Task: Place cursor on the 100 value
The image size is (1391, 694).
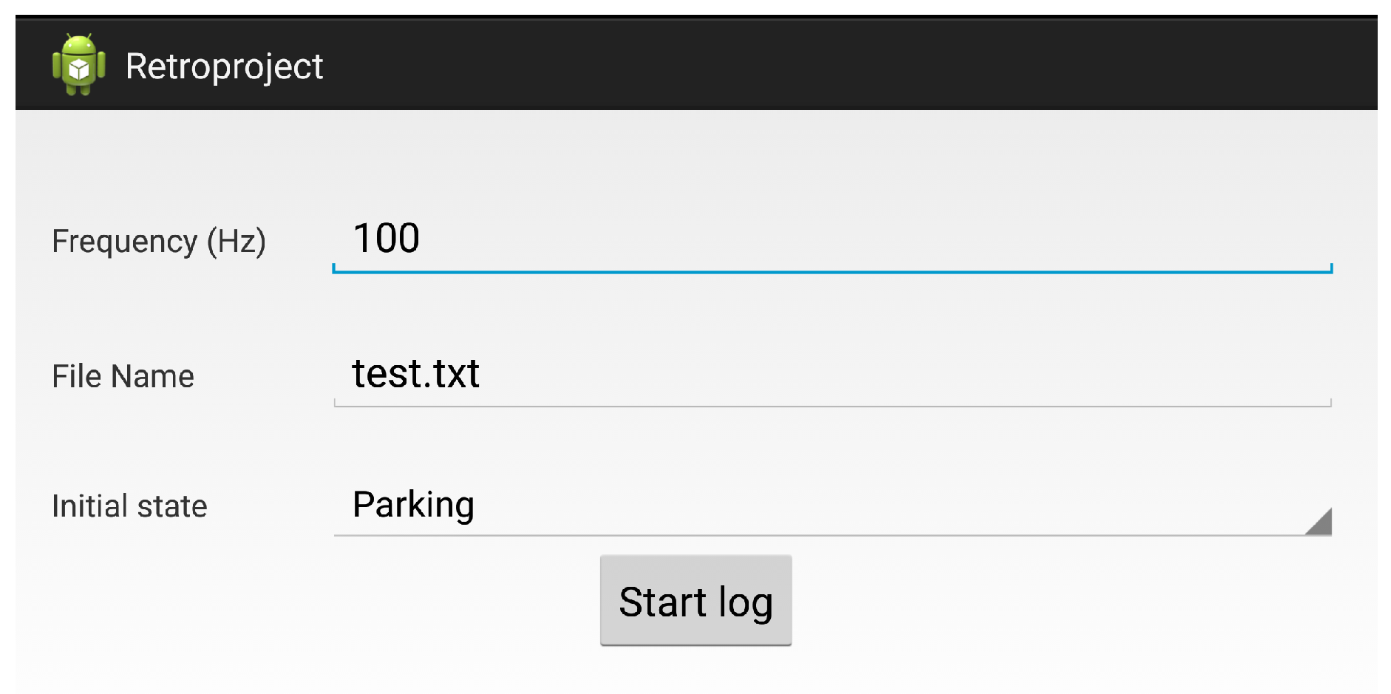Action: pyautogui.click(x=387, y=239)
